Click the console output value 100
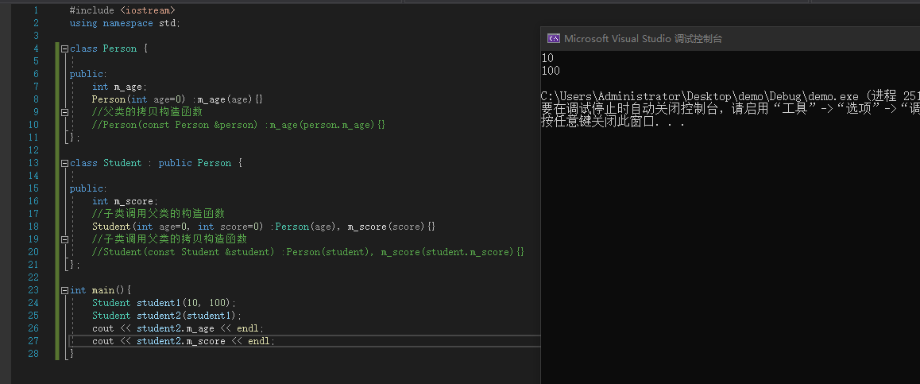This screenshot has height=384, width=920. pyautogui.click(x=550, y=71)
